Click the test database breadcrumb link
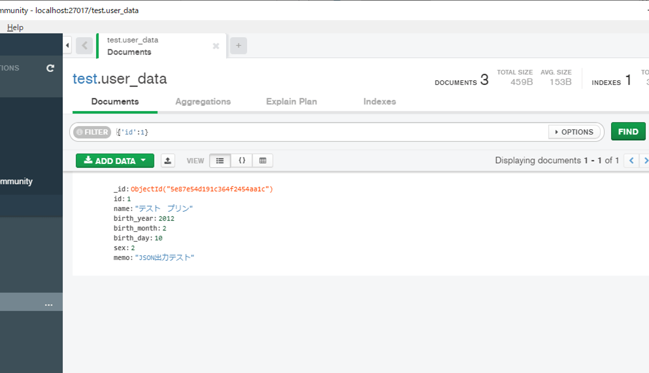 click(x=85, y=78)
